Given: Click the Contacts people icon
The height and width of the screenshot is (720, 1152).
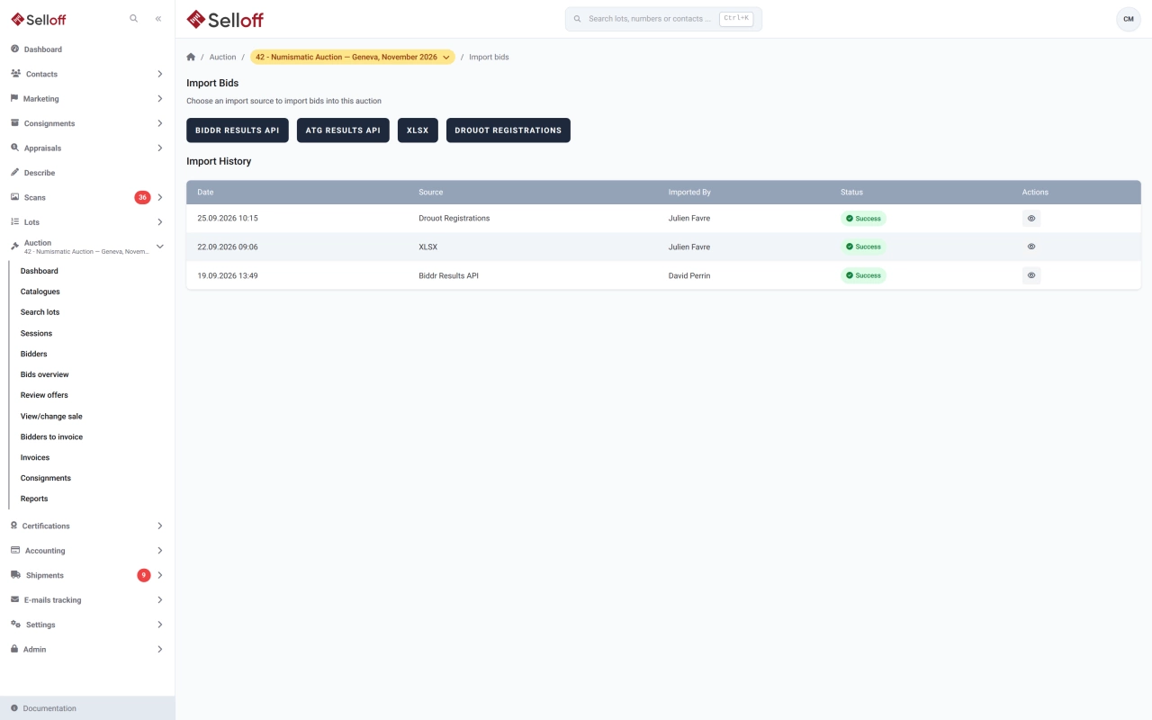Looking at the screenshot, I should point(15,74).
